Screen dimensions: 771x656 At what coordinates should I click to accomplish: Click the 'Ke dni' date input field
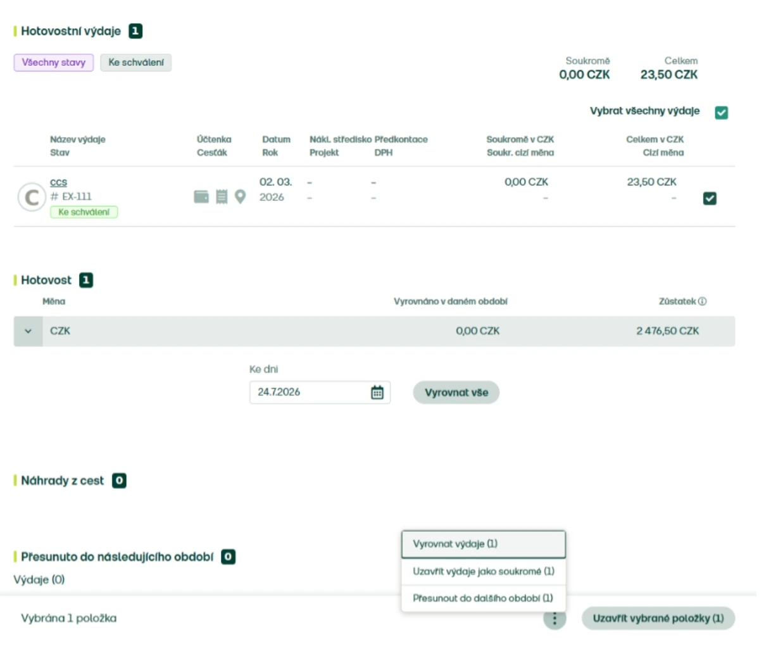320,393
